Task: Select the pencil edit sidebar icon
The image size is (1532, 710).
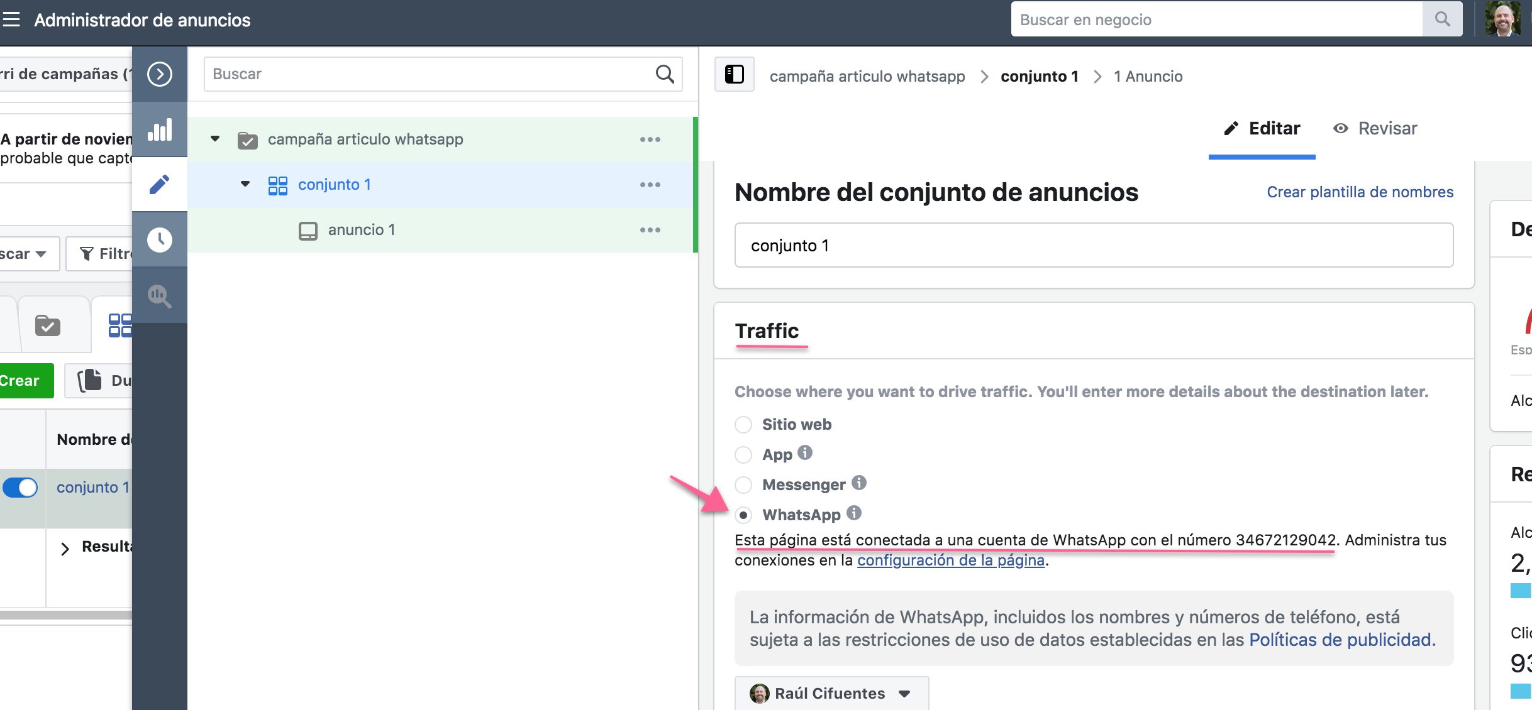Action: click(x=160, y=184)
